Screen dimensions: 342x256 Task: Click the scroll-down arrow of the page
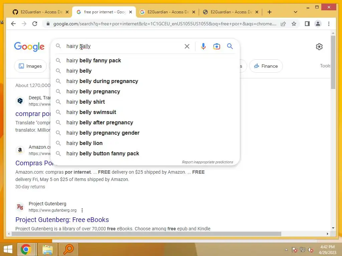(x=333, y=228)
